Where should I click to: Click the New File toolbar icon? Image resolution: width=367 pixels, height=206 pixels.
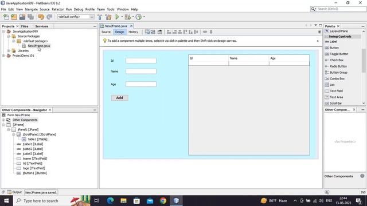(x=6, y=17)
